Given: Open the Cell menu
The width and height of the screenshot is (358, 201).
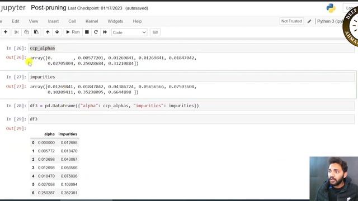Looking at the screenshot, I should coord(72,21).
